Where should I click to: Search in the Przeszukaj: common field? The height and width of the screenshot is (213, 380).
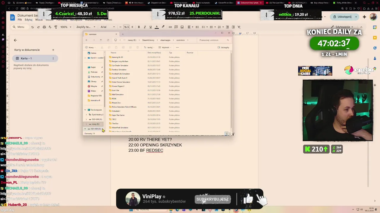click(x=214, y=40)
